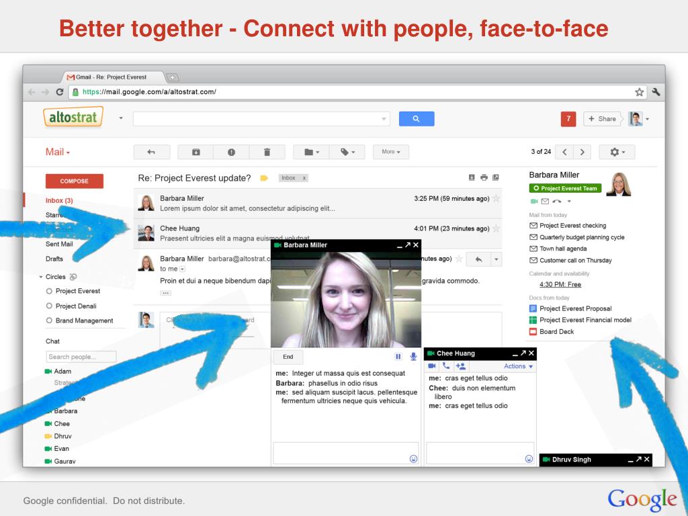This screenshot has height=516, width=688.
Task: Pause video in Barbara Miller chat
Action: click(398, 357)
